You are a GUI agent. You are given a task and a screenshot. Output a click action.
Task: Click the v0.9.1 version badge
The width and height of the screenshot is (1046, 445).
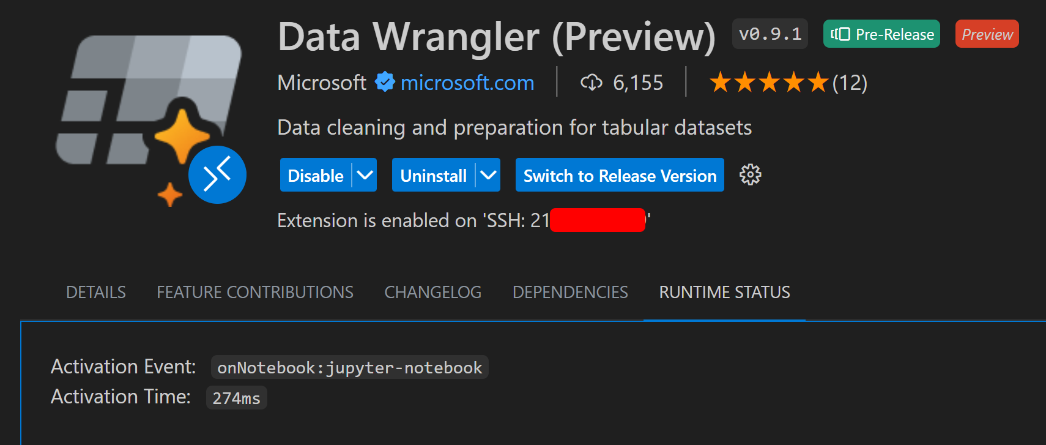pos(770,34)
